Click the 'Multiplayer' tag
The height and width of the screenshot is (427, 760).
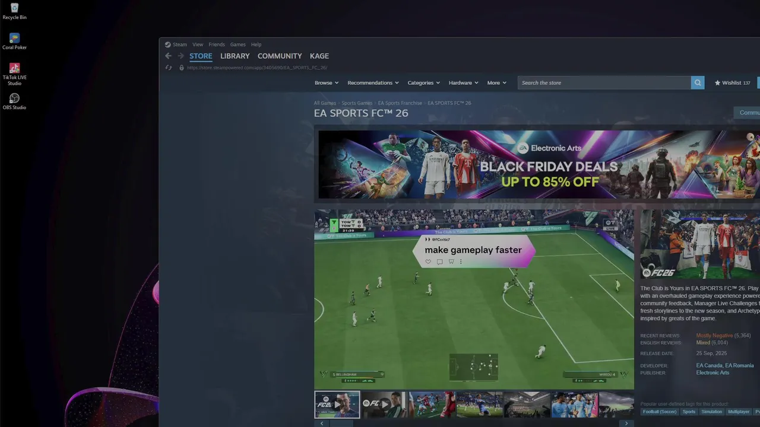739,412
